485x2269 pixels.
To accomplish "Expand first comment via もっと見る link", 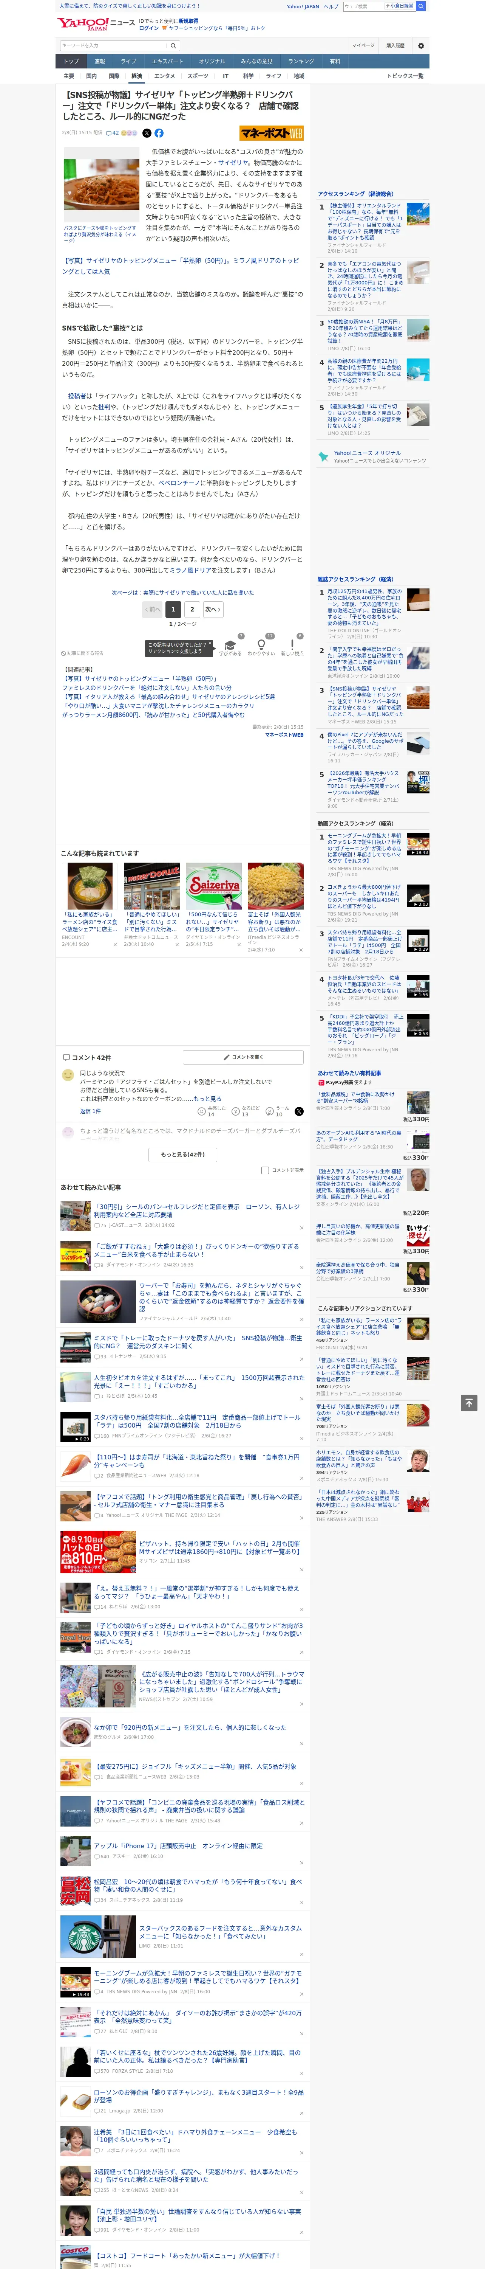I will pyautogui.click(x=208, y=1099).
